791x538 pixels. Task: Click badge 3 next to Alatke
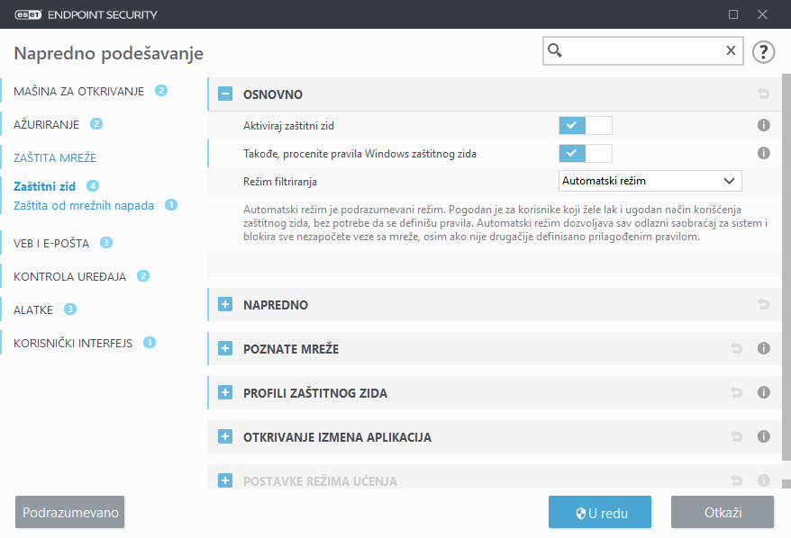pyautogui.click(x=70, y=309)
